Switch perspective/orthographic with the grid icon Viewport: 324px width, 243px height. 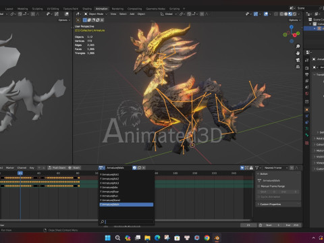tap(298, 67)
